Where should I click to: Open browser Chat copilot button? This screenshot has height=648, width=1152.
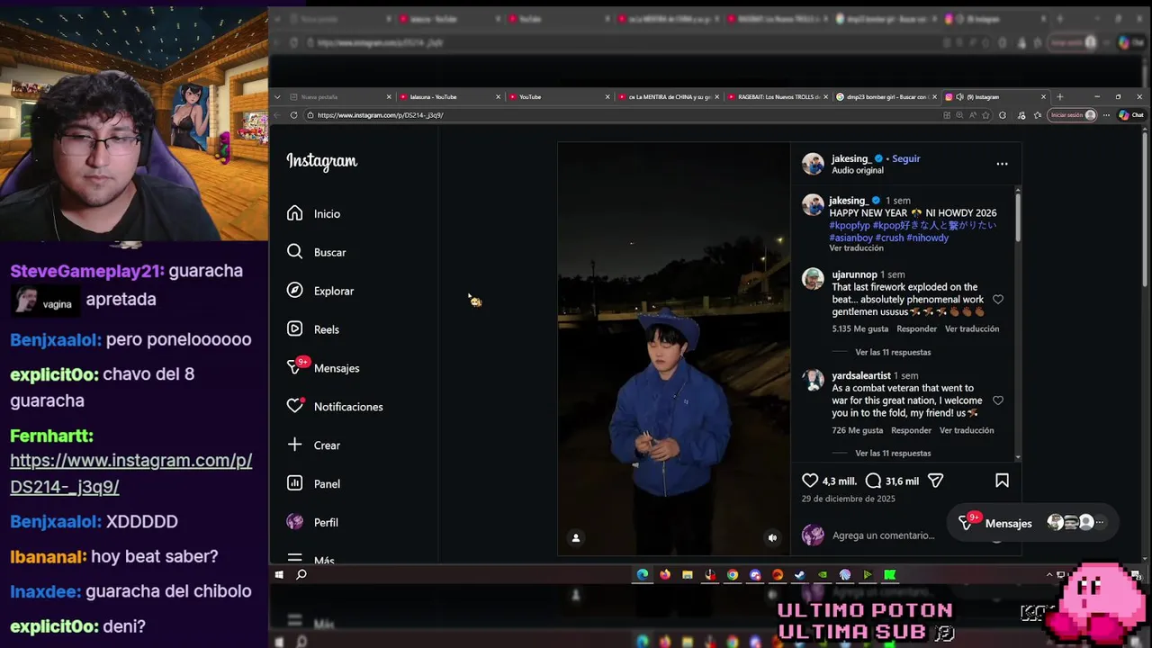[x=1130, y=115]
